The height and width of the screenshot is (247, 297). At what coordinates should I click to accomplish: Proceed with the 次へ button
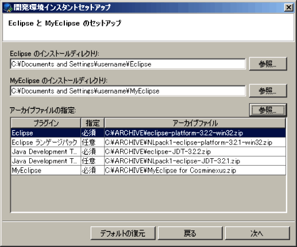point(257,233)
